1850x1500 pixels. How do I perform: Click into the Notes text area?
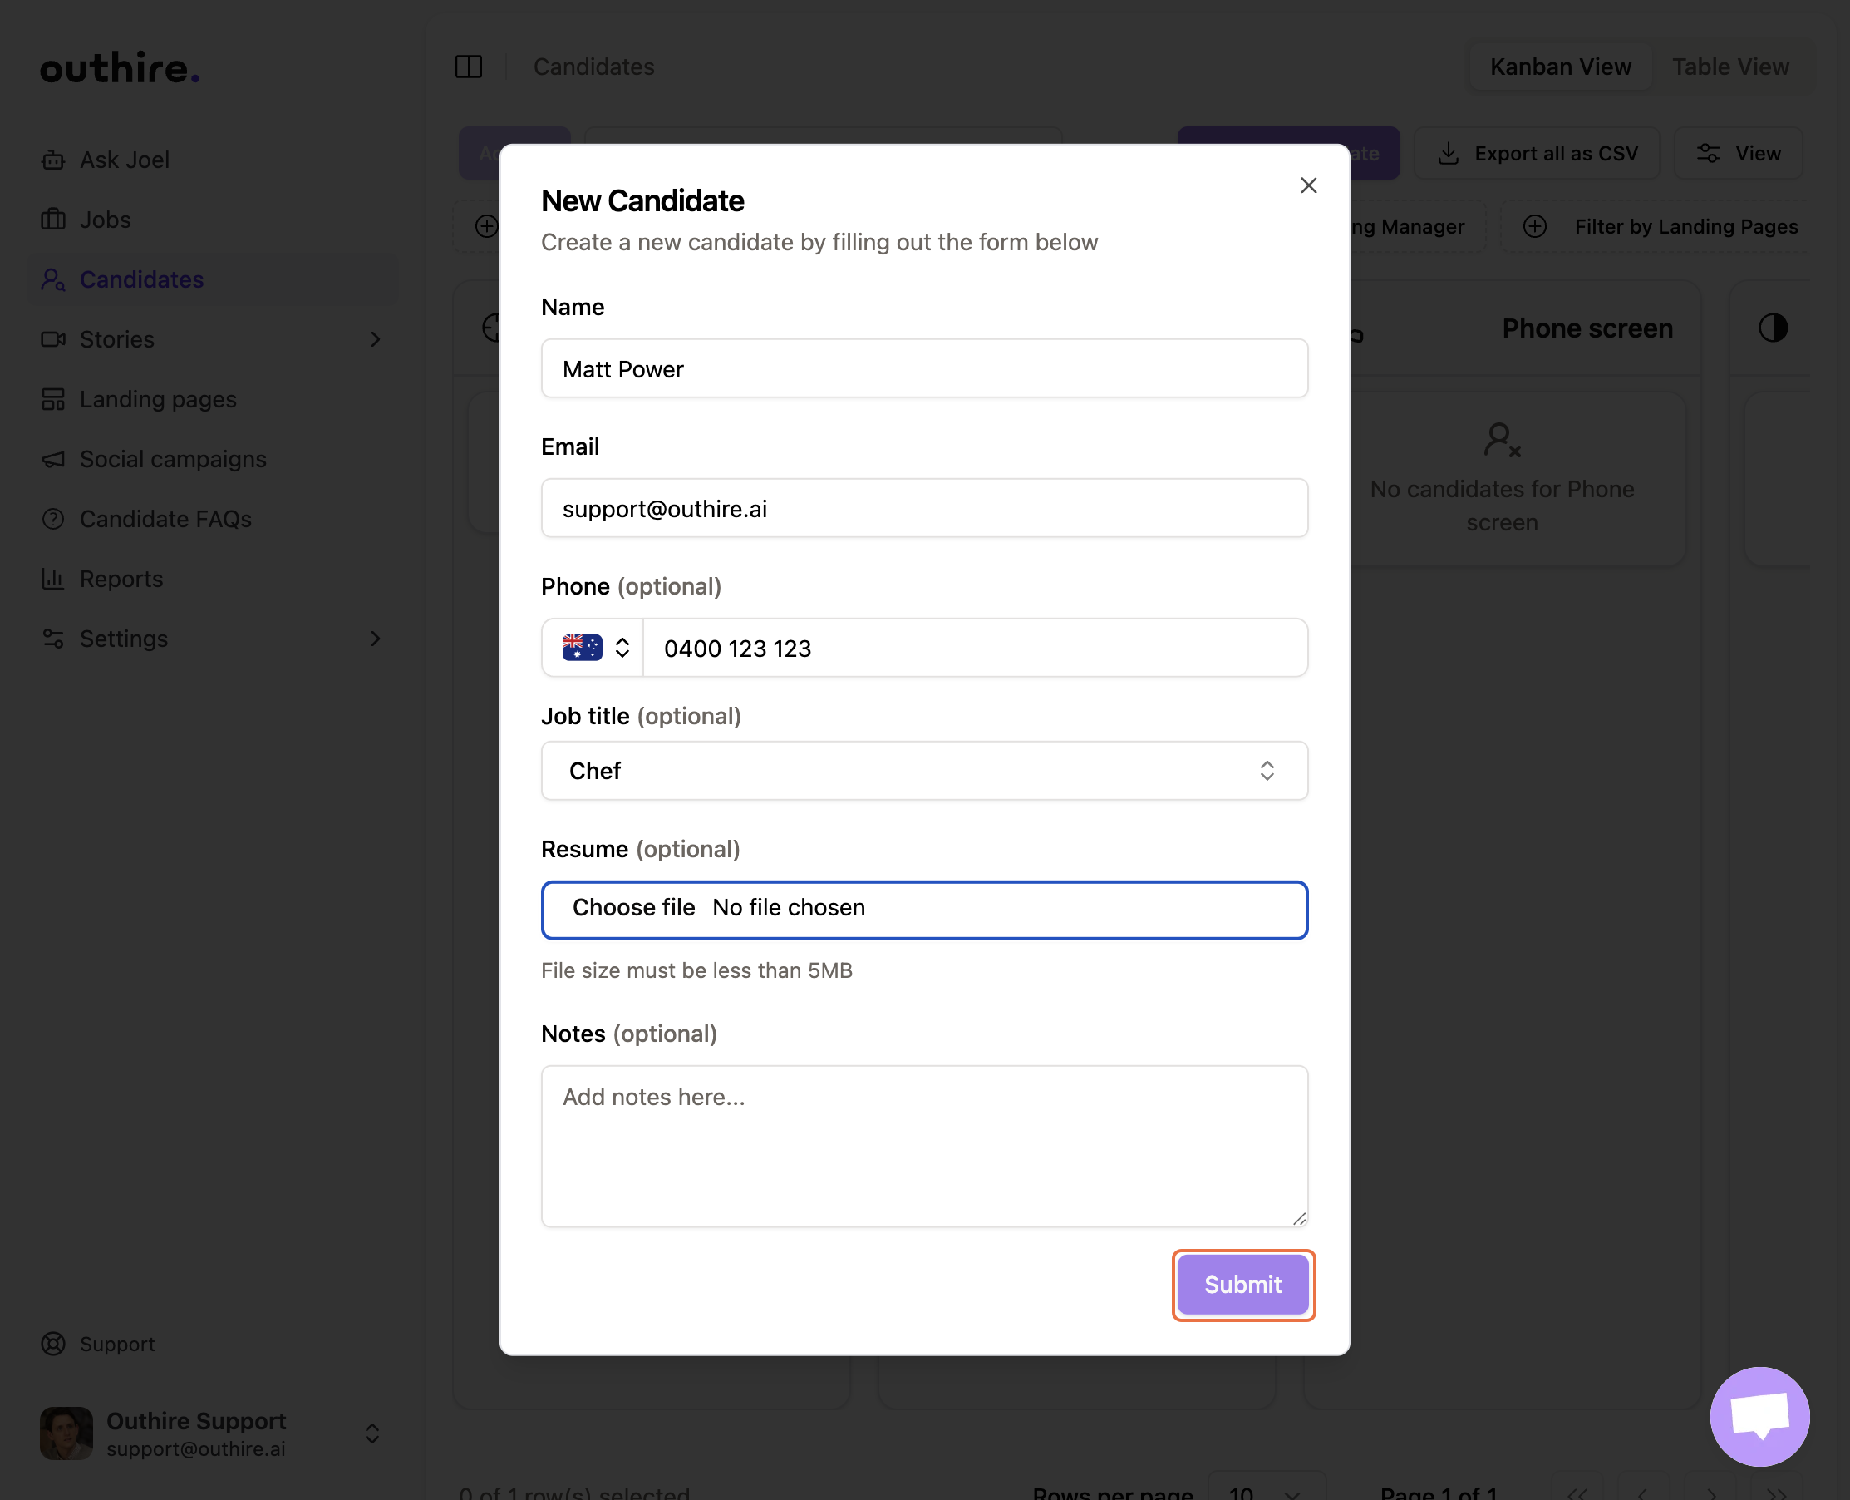(x=924, y=1146)
